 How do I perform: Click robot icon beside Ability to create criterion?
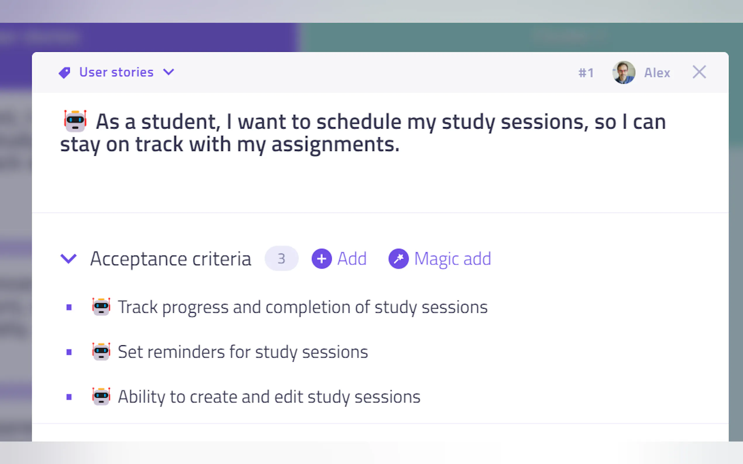click(101, 397)
